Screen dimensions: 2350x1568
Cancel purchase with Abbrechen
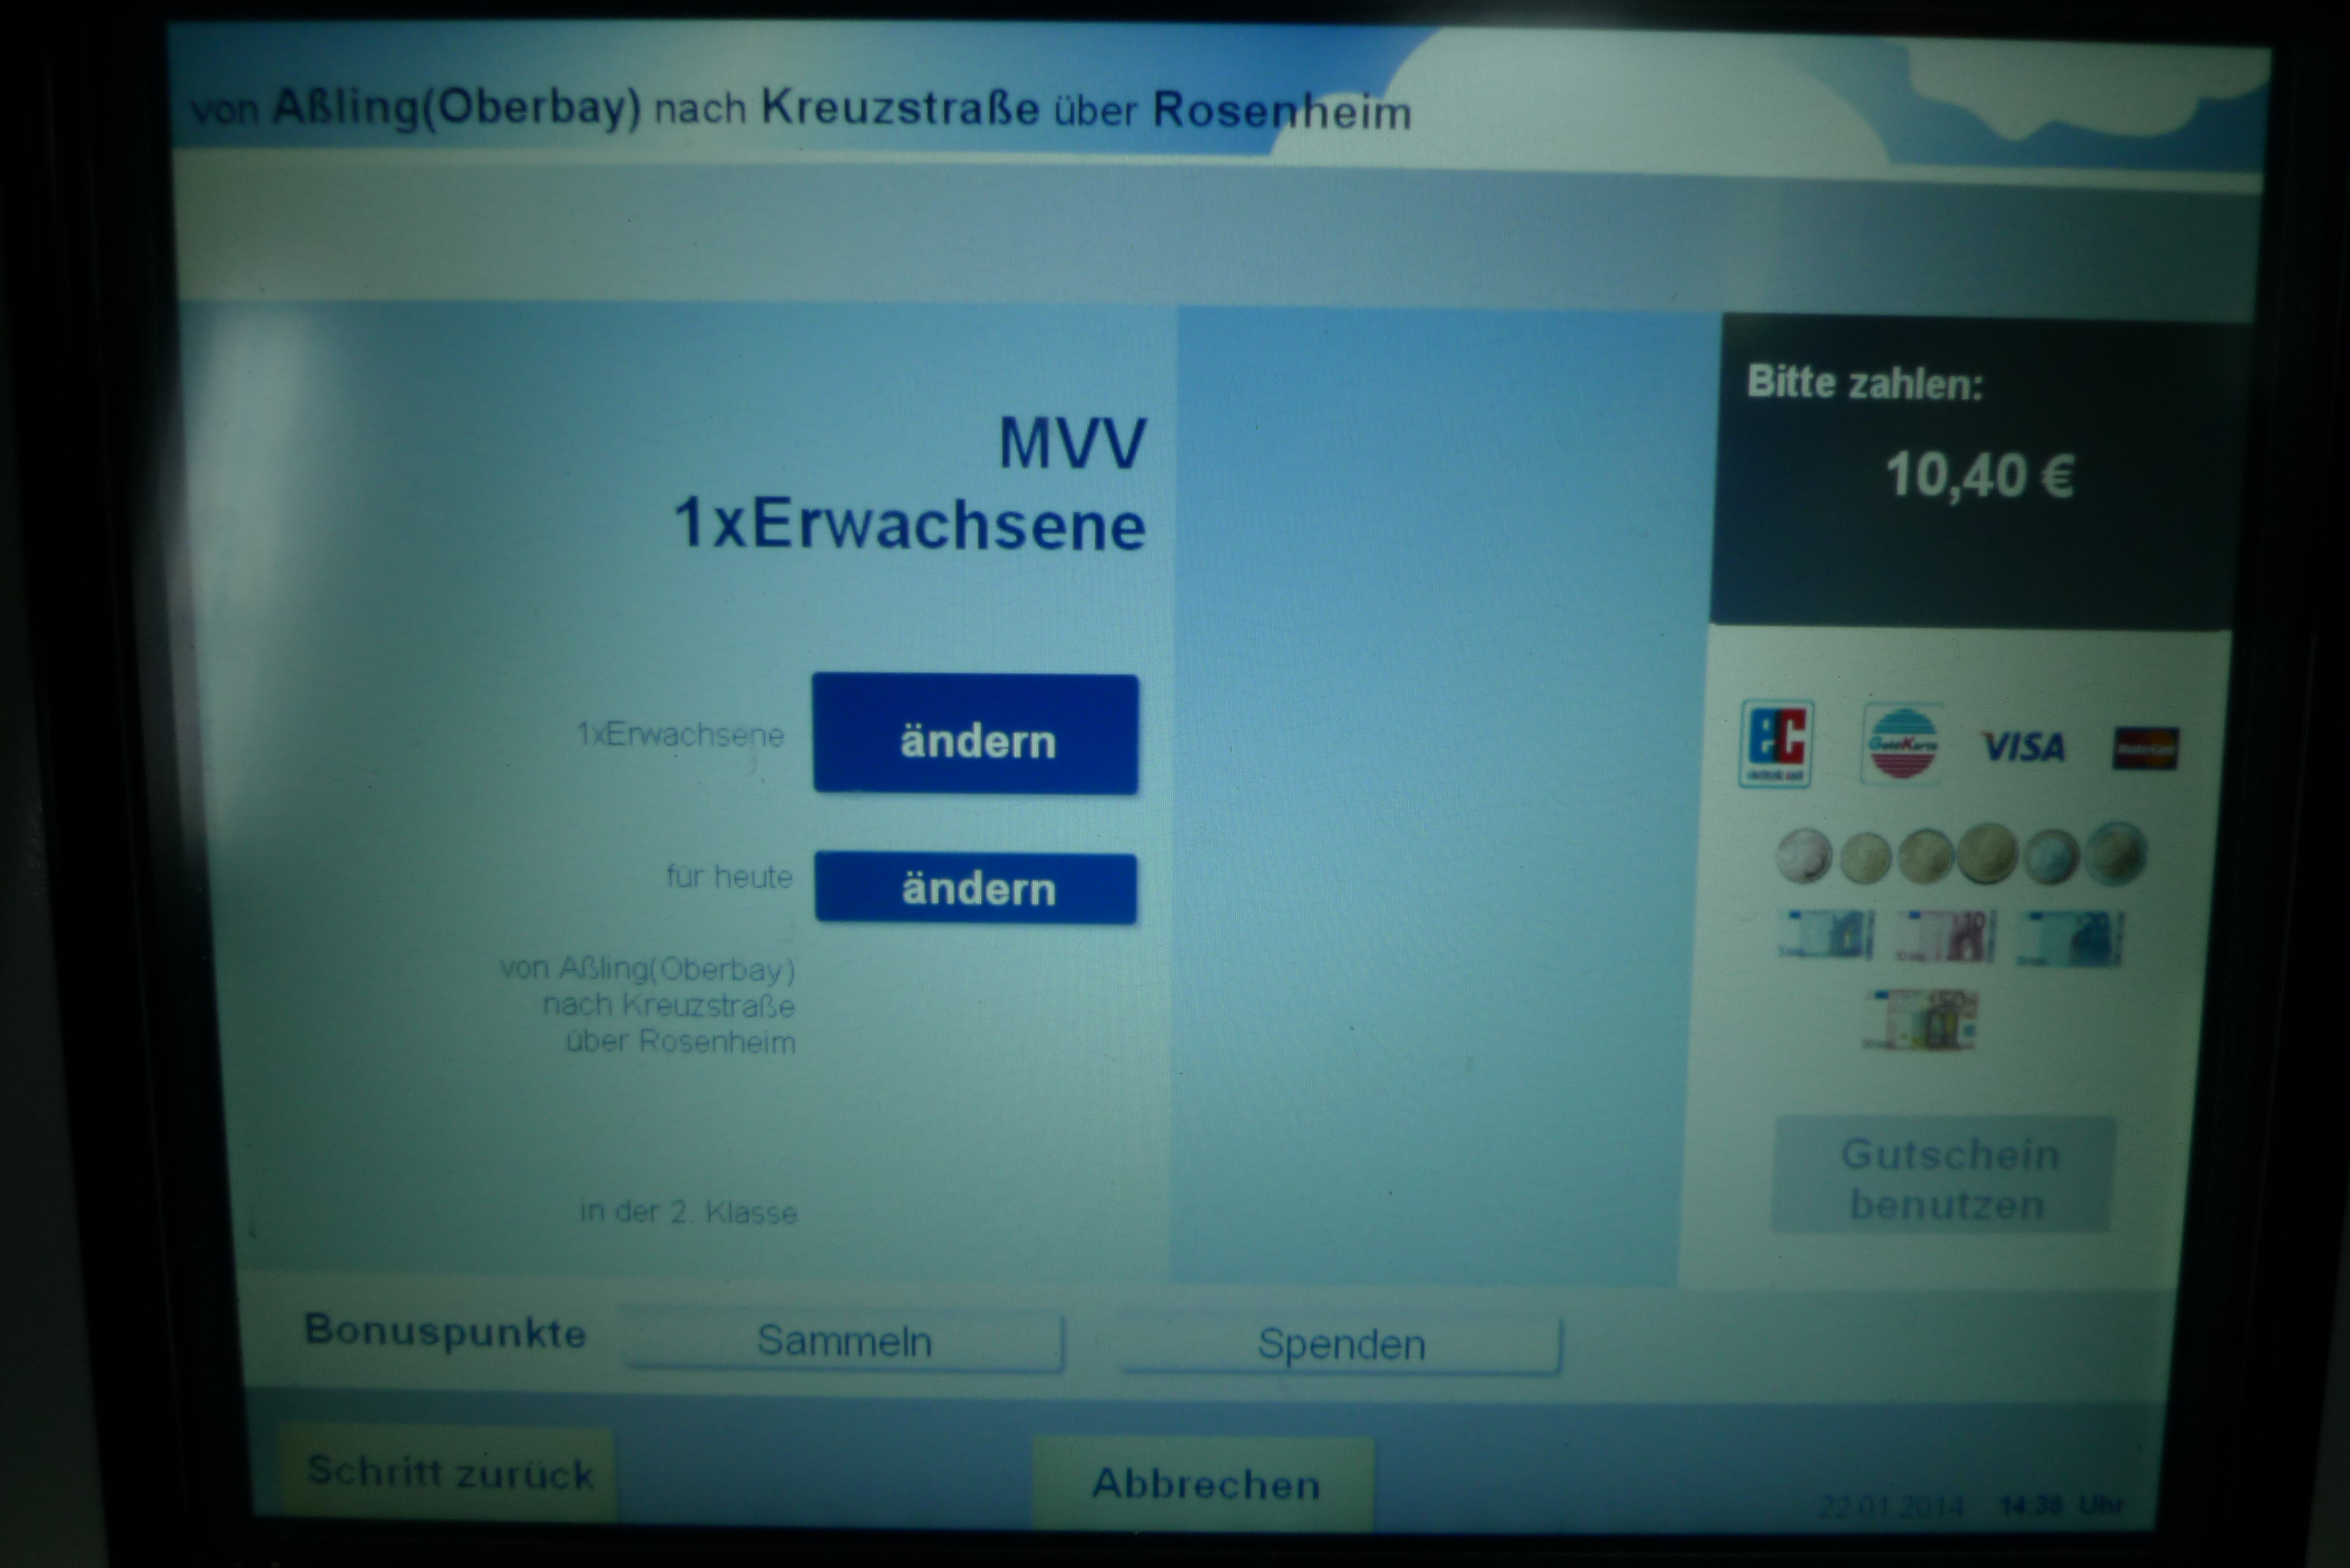coord(1204,1483)
